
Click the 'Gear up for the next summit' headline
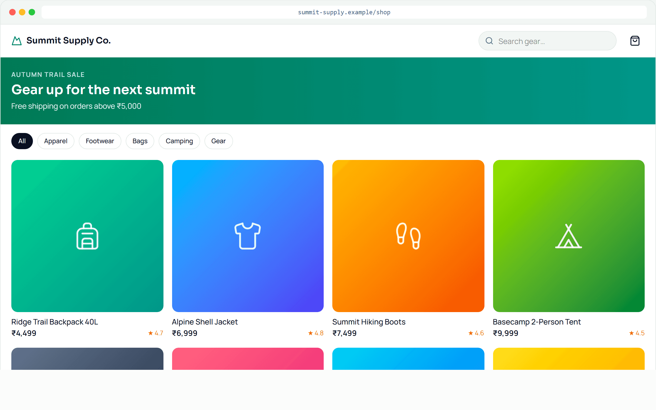click(x=103, y=90)
